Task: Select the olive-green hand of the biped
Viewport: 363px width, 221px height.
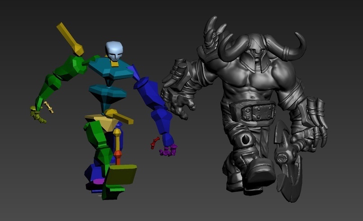Action: 37,114
